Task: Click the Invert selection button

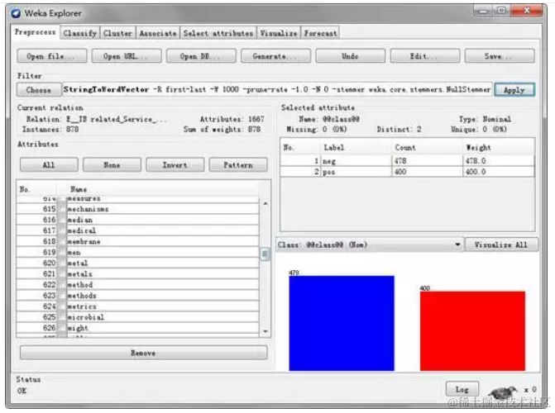Action: tap(175, 164)
